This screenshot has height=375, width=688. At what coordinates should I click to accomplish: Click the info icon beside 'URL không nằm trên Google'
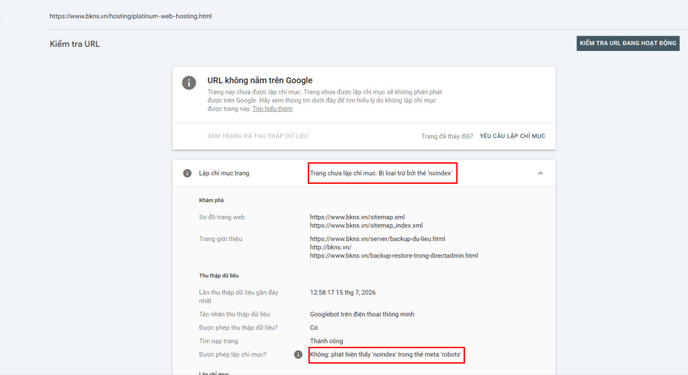click(189, 83)
